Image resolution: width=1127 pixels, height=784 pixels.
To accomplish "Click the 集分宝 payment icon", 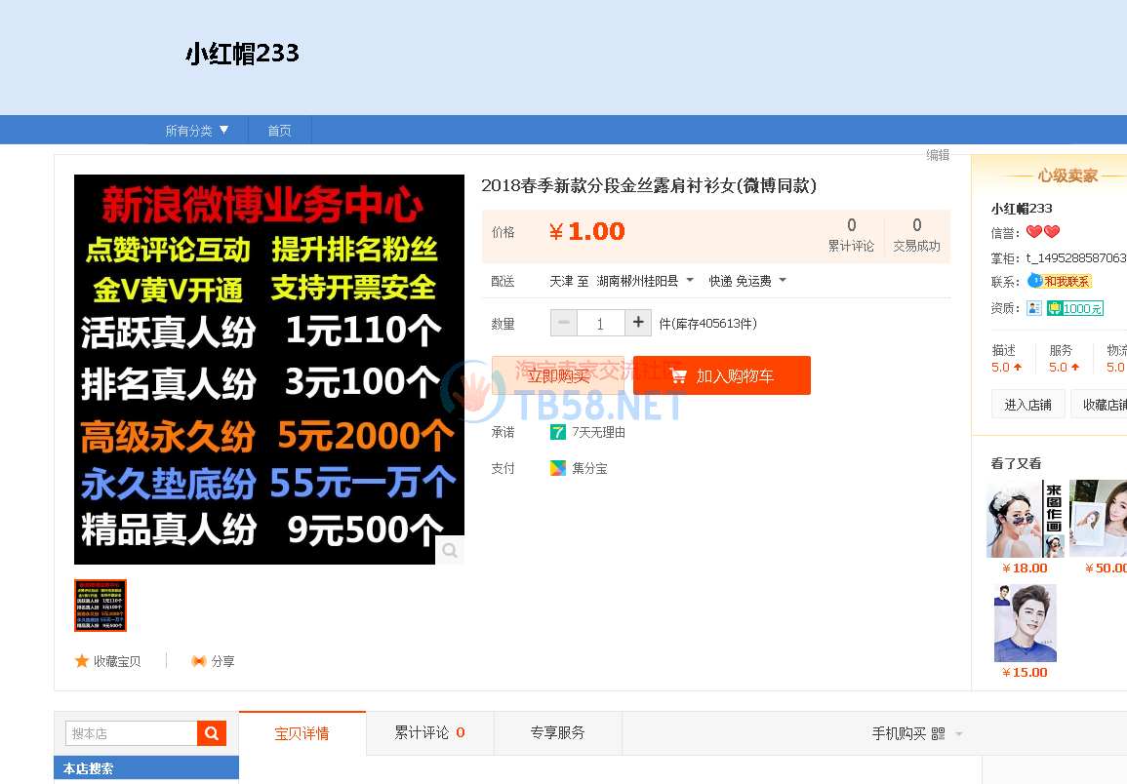I will tap(558, 468).
